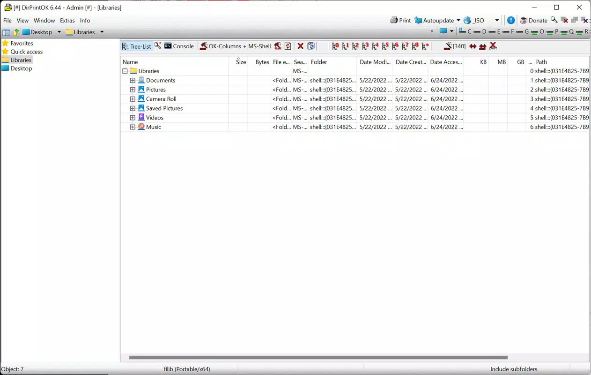The width and height of the screenshot is (591, 375).
Task: Open the Extras menu
Action: coord(67,21)
